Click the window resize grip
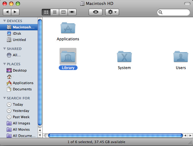Viewport: 193px width, 146px height. click(191, 143)
